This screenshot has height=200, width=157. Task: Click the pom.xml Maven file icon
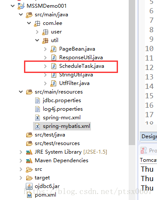tap(29, 195)
